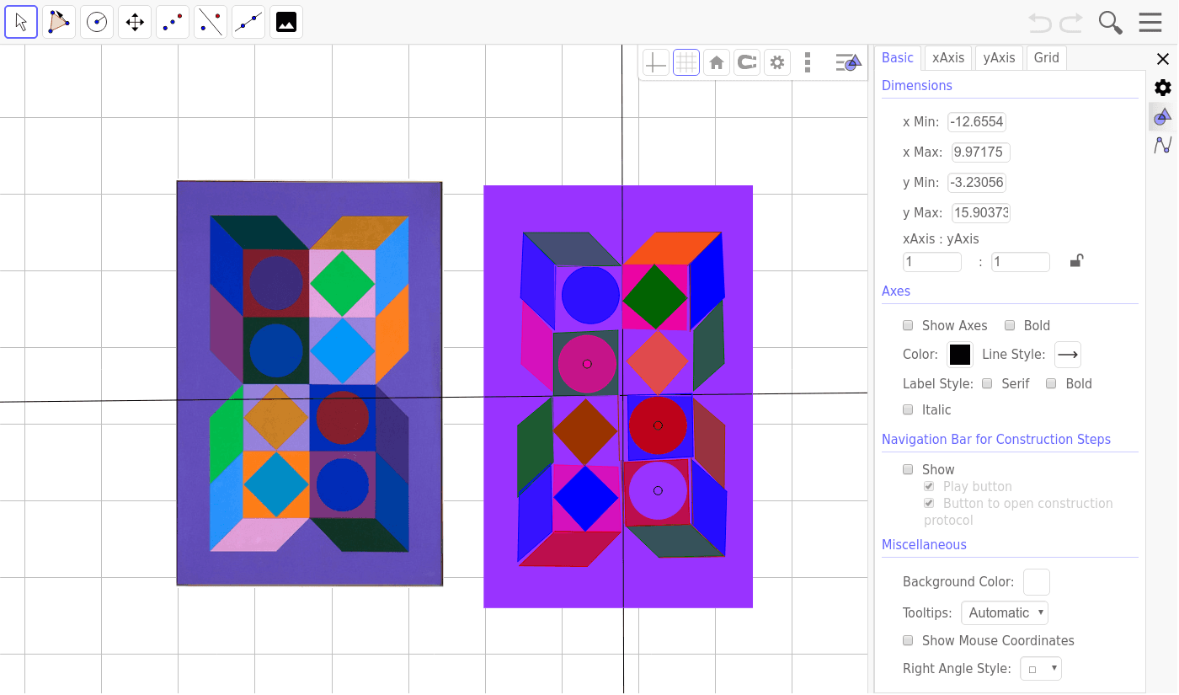Click the green diamond in the right drawing
Viewport: 1179px width, 695px height.
pos(655,297)
